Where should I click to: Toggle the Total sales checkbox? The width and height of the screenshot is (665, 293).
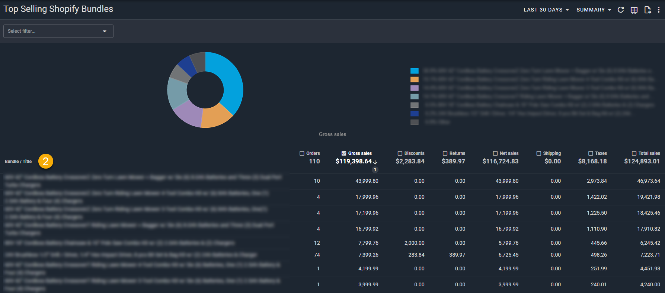click(x=634, y=153)
